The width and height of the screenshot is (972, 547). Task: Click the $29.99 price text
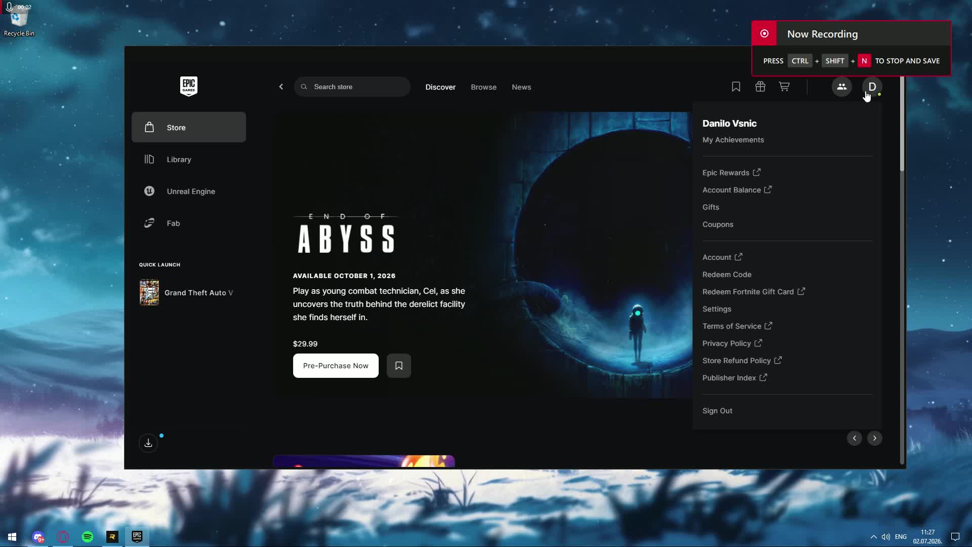tap(305, 344)
